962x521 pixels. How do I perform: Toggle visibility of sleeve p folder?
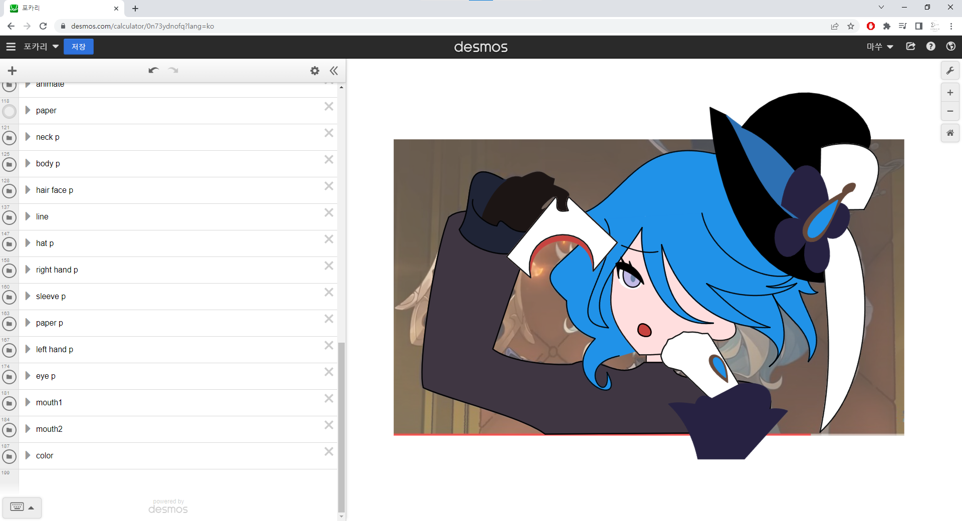coord(9,297)
